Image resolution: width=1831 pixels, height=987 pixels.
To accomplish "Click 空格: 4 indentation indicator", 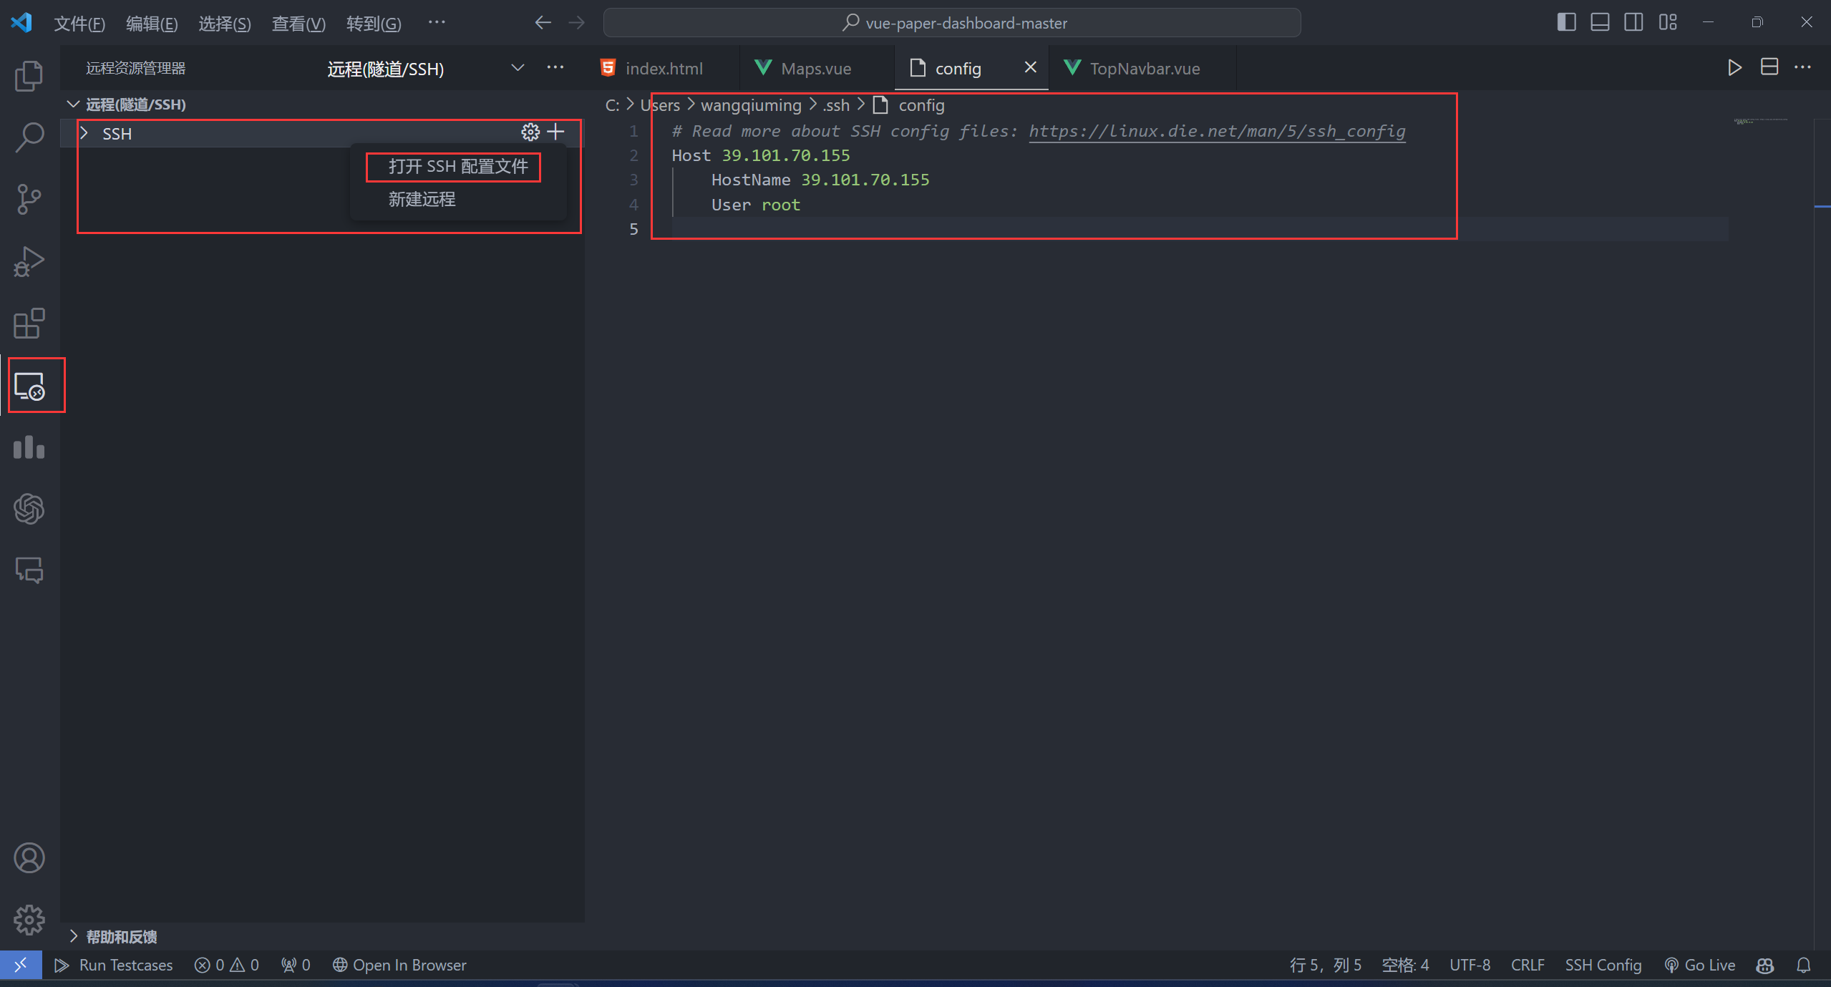I will pos(1405,965).
